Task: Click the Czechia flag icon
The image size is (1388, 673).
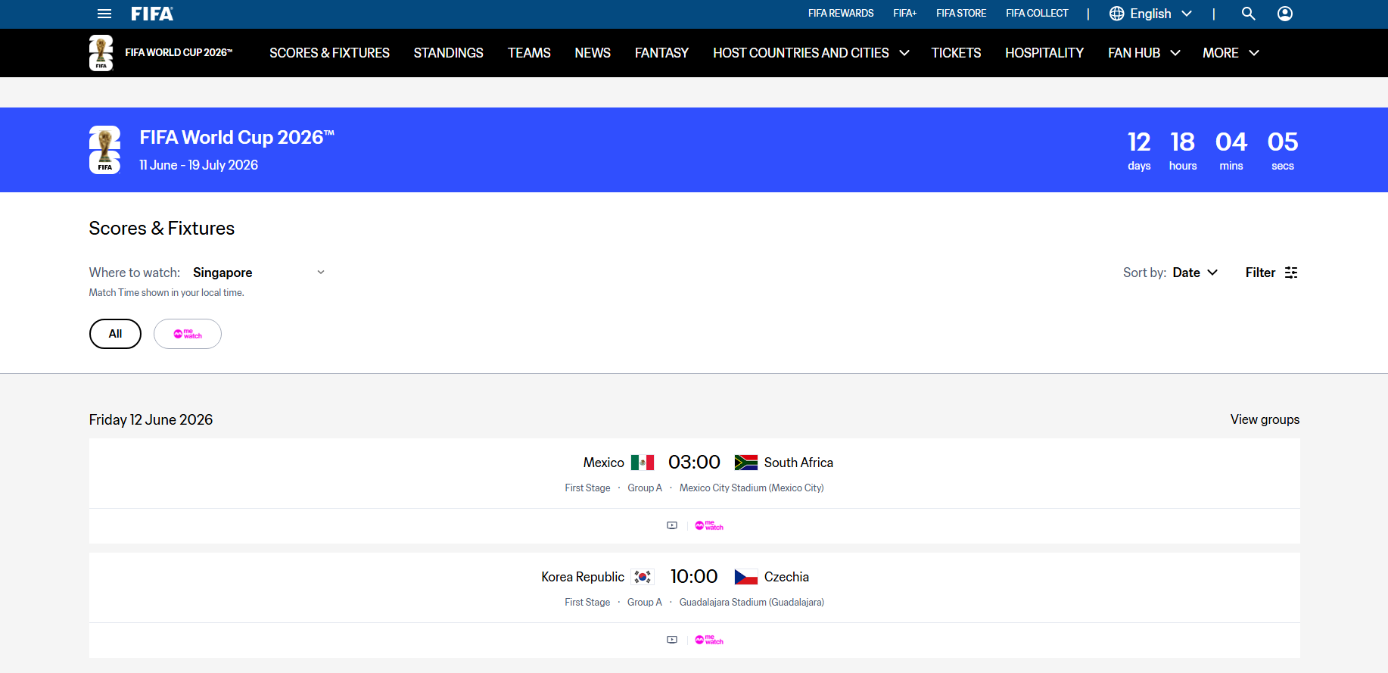Action: (746, 577)
